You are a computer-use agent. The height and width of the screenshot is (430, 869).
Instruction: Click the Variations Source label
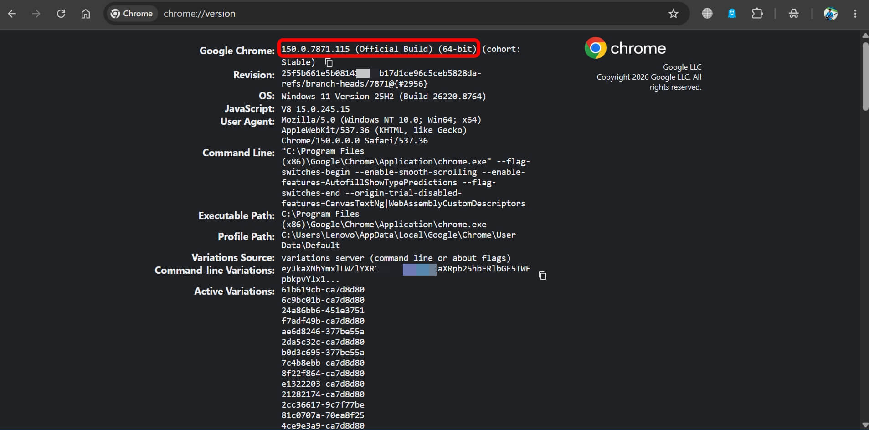(233, 257)
